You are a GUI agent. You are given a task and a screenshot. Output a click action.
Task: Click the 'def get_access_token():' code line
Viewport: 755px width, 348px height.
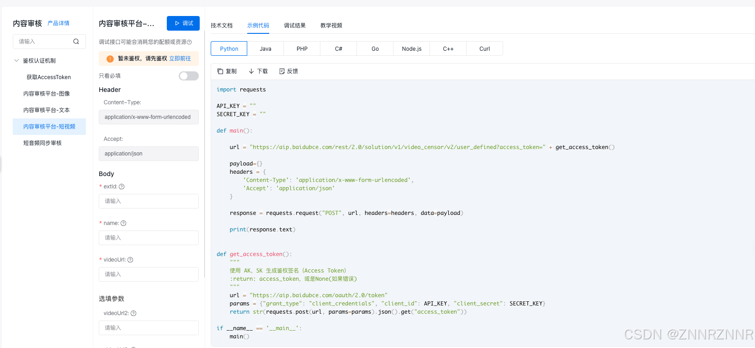pyautogui.click(x=254, y=254)
